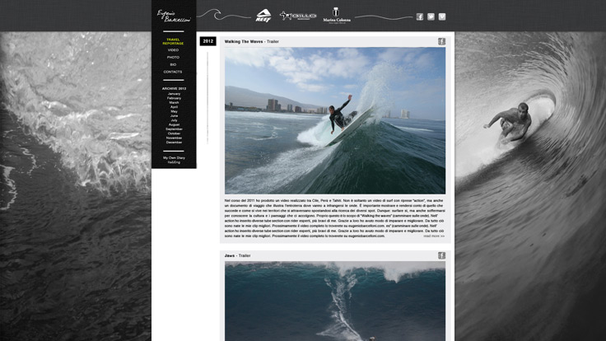Visit the Marina Colonna sponsor logo
This screenshot has width=606, height=341.
pyautogui.click(x=337, y=16)
